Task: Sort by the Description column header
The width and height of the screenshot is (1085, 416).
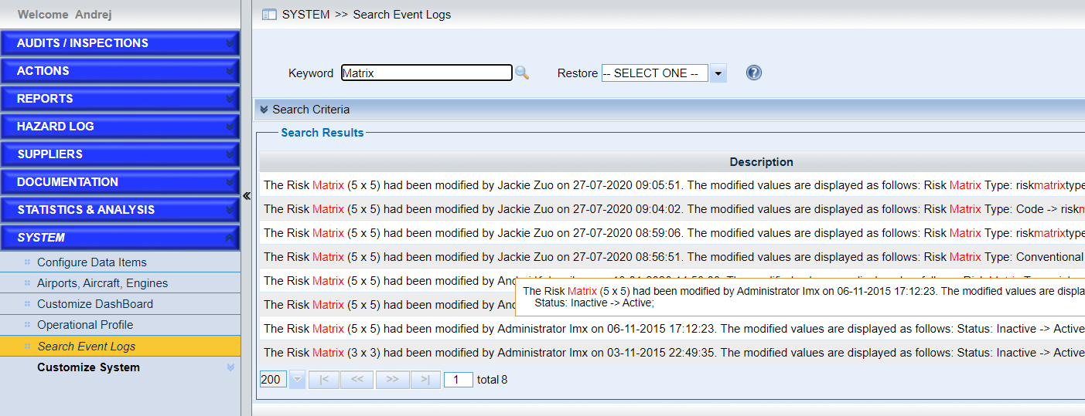Action: pyautogui.click(x=761, y=162)
